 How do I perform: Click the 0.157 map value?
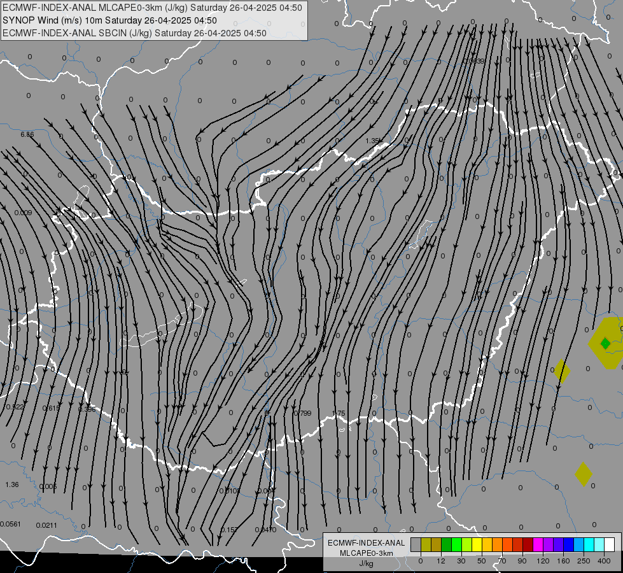(x=229, y=530)
